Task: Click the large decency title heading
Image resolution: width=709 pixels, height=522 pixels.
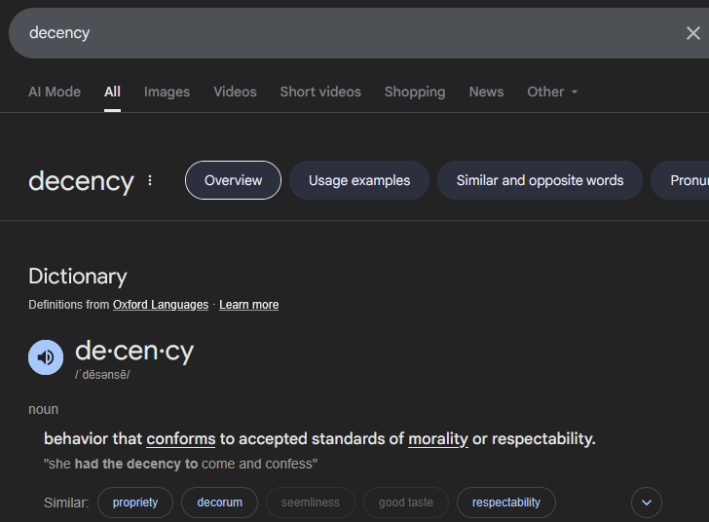Action: tap(82, 181)
